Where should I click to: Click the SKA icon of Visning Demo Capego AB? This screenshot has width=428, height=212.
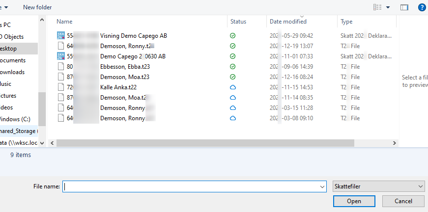tap(61, 36)
